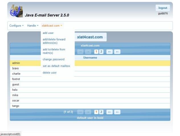Select the helo user row
180x136 pixels.
click(90, 90)
